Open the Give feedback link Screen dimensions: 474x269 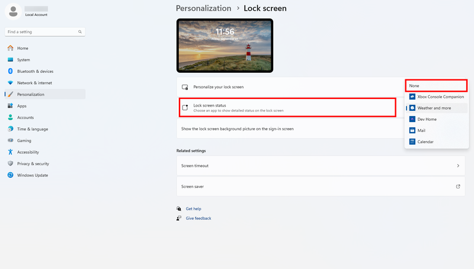[198, 218]
